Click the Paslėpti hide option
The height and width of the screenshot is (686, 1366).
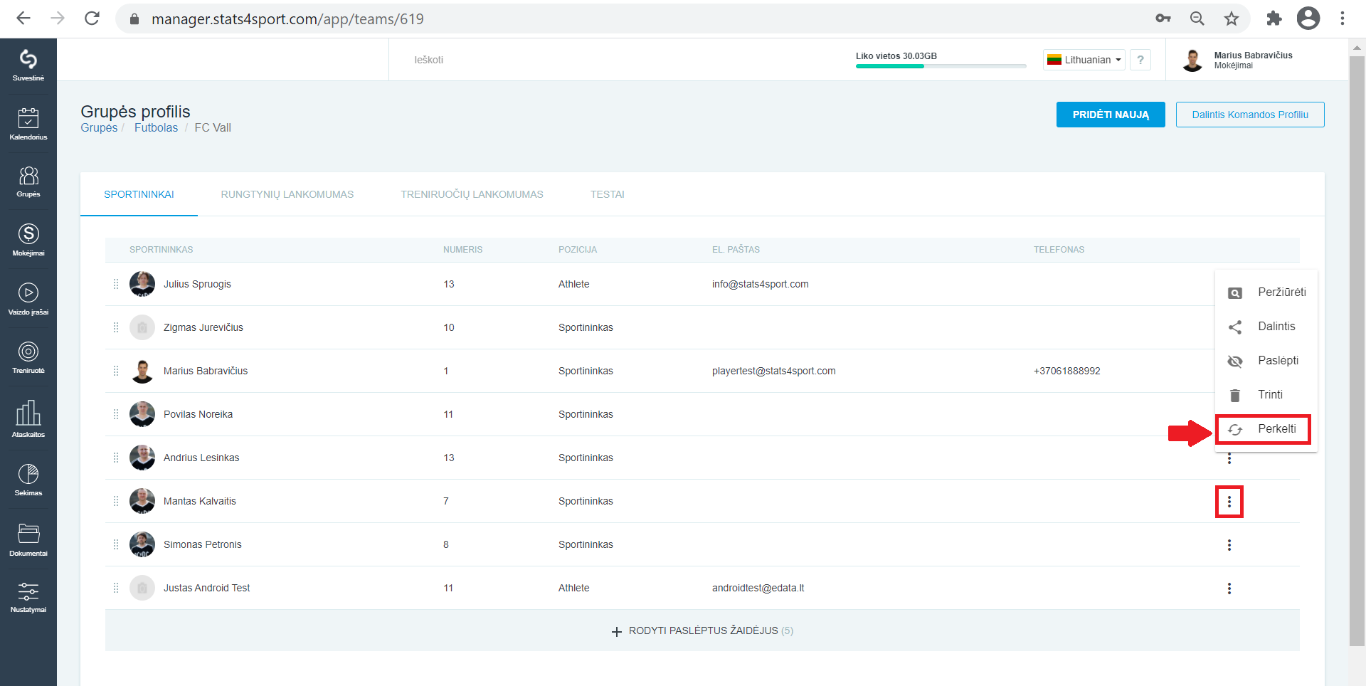(x=1266, y=361)
